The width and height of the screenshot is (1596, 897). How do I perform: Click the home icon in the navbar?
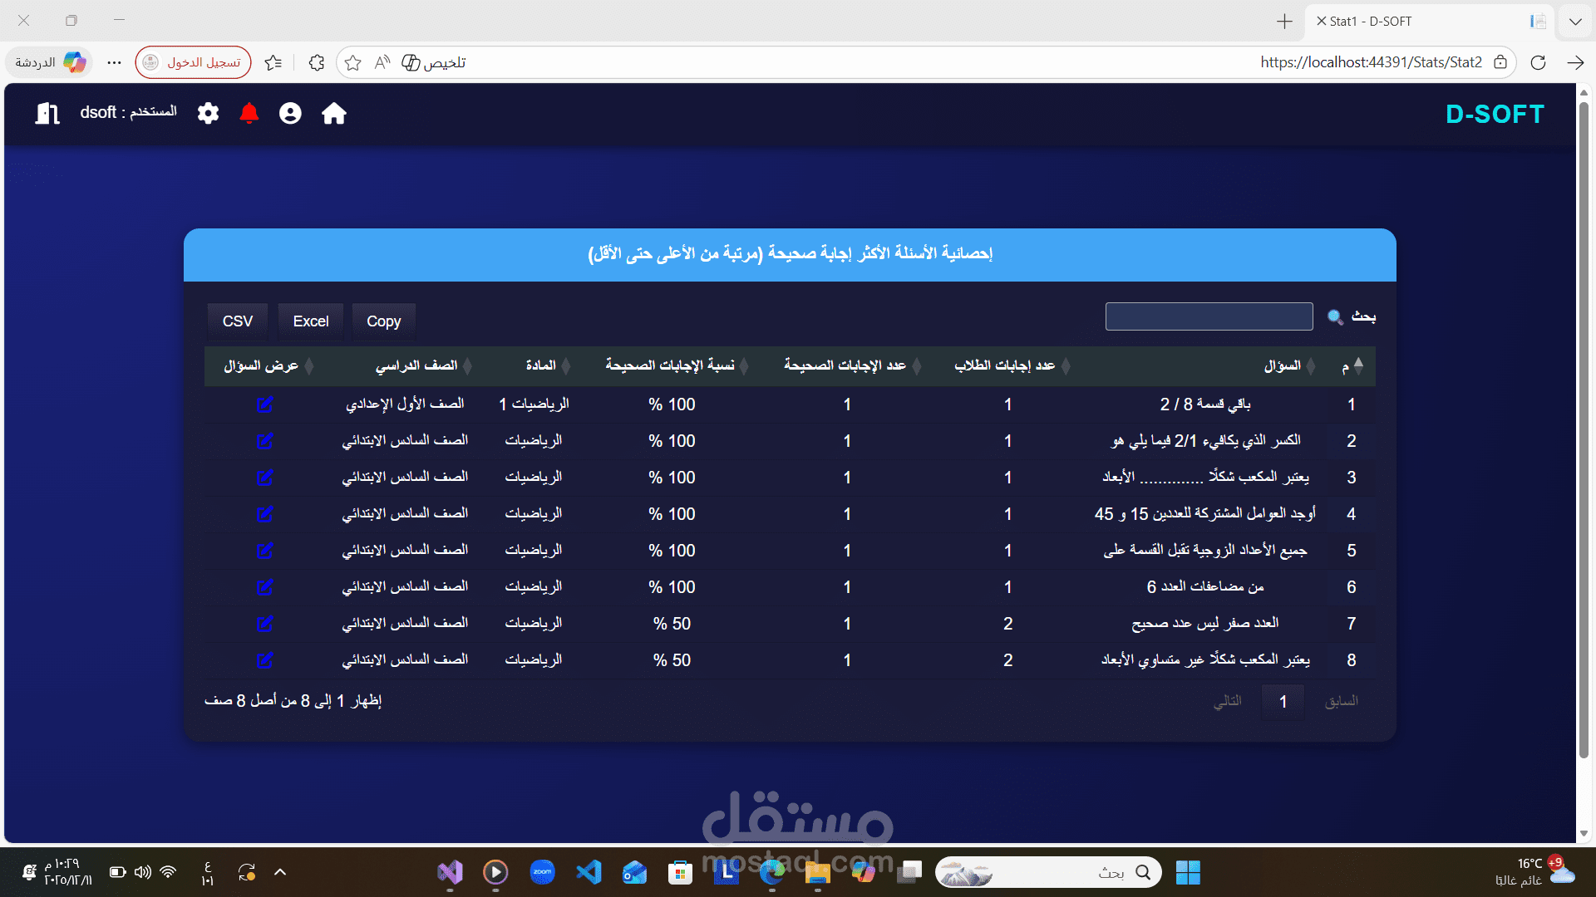pyautogui.click(x=334, y=114)
